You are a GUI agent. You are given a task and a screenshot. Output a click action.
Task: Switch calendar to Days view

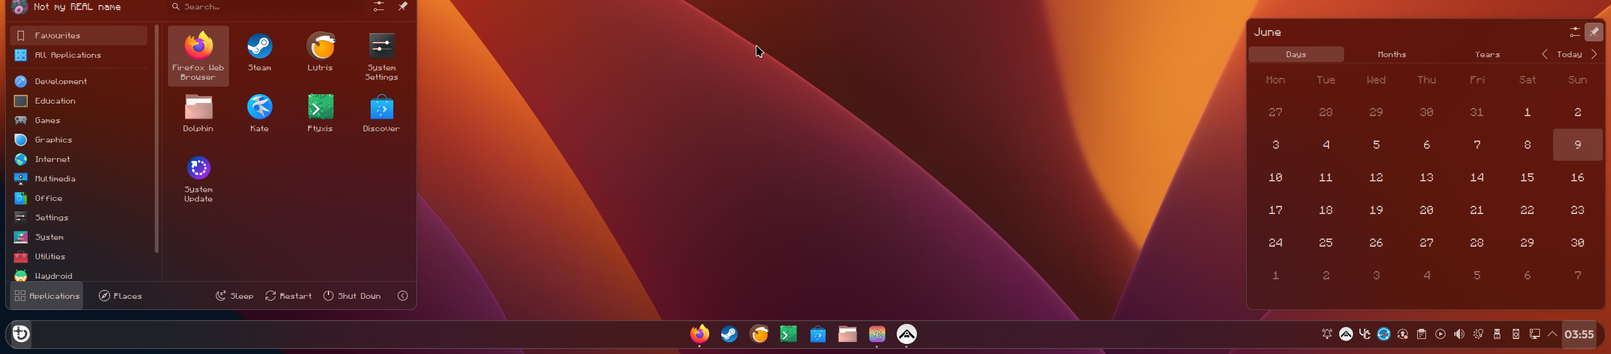click(1296, 55)
